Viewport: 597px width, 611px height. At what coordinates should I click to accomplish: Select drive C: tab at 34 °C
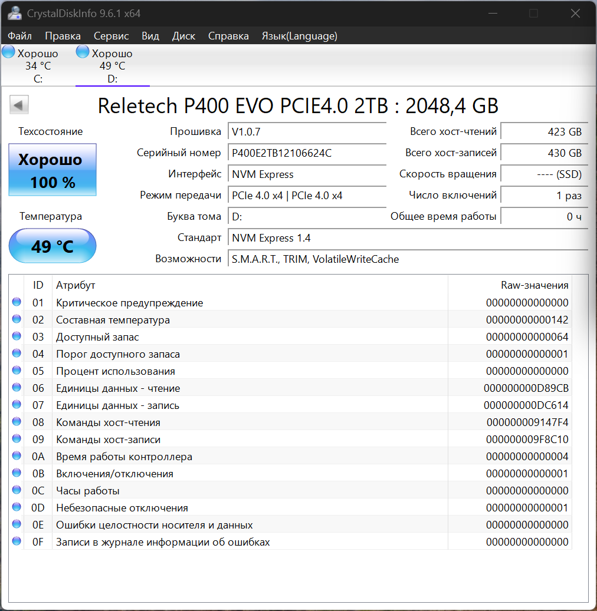[x=38, y=65]
